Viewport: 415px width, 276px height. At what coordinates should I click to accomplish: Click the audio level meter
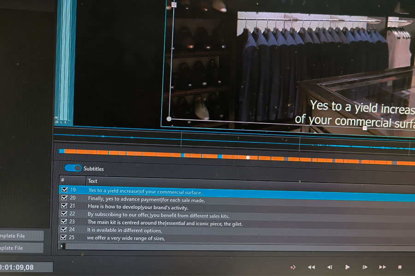coord(64,62)
